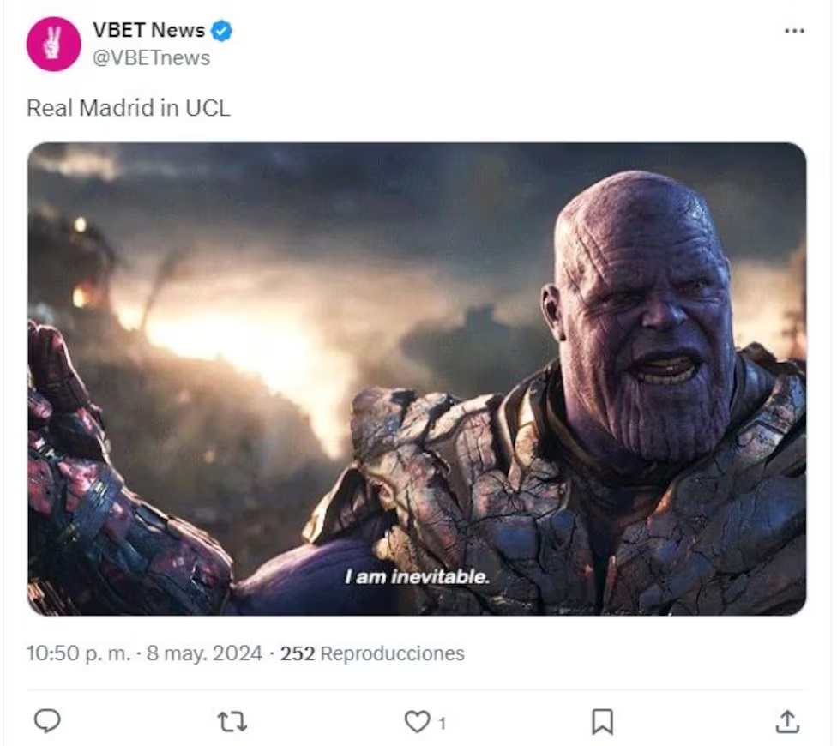Click the 8 may. 2024 date

[204, 653]
